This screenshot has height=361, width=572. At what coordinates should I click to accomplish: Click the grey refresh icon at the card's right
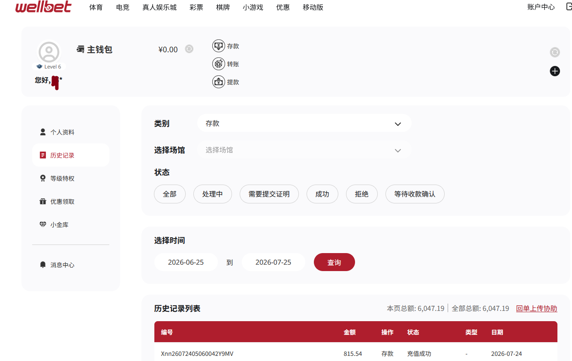(x=555, y=52)
